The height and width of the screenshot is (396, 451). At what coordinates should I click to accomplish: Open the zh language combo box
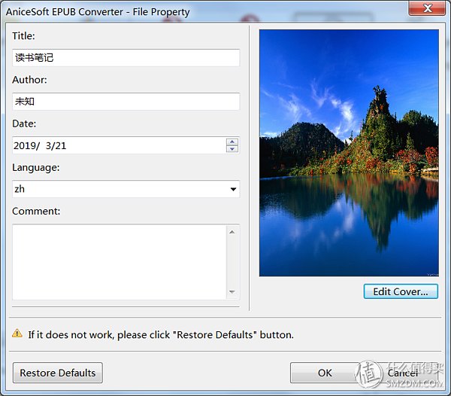(126, 189)
